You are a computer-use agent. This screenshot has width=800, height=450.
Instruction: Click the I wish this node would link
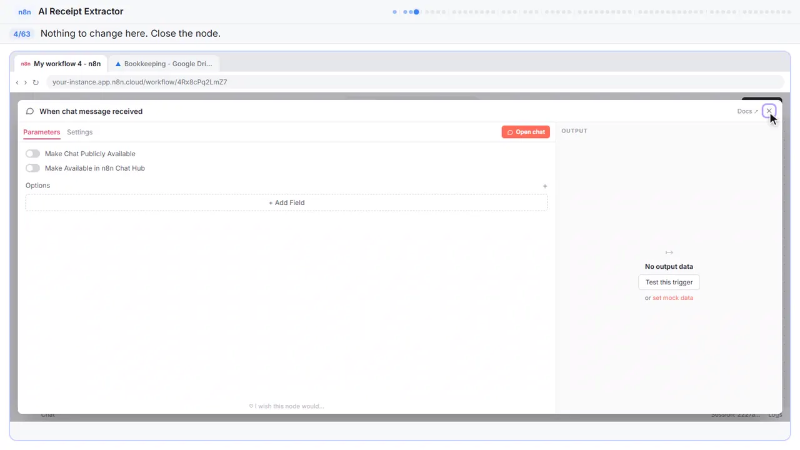[x=286, y=406]
